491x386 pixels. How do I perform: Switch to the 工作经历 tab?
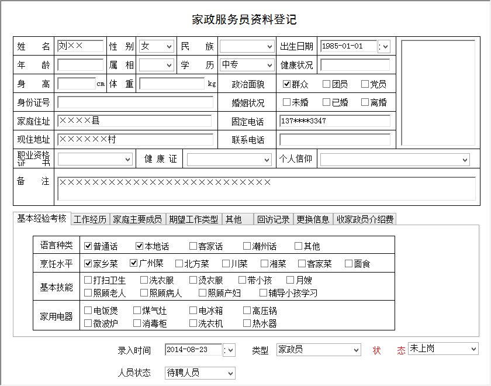[90, 219]
